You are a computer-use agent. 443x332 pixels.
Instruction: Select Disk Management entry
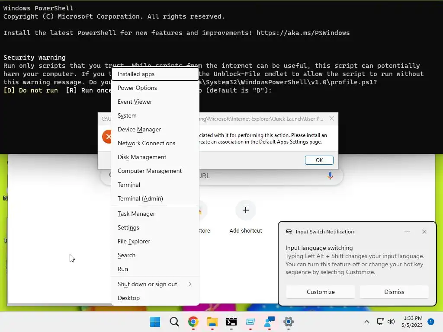[155, 157]
